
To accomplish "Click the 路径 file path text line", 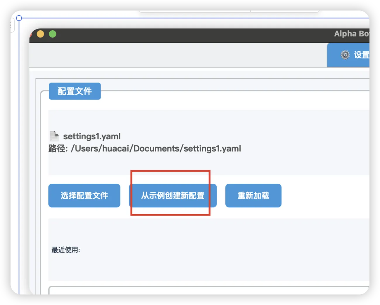I will click(x=145, y=149).
